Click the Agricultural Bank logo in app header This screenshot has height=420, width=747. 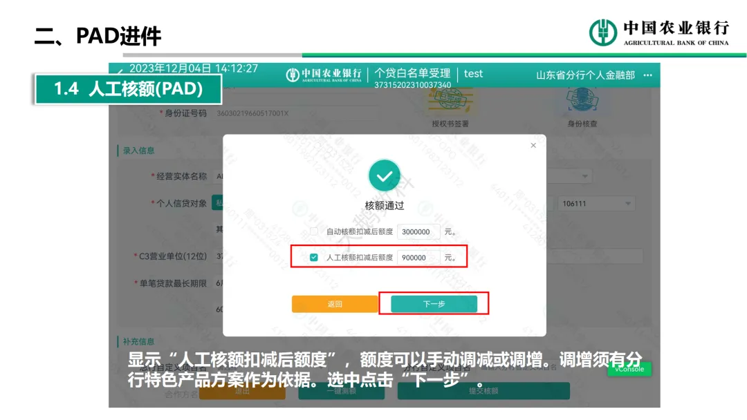324,75
